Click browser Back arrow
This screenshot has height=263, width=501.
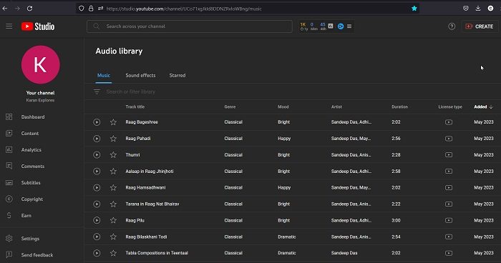pos(5,9)
